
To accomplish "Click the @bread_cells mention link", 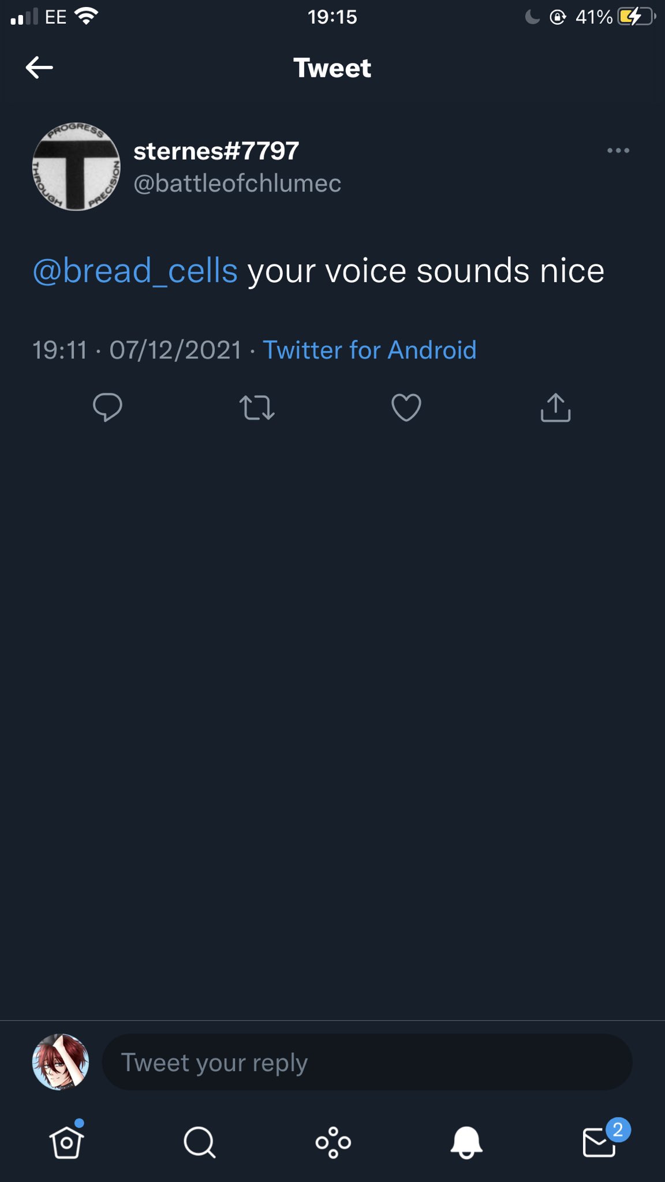I will pos(136,271).
